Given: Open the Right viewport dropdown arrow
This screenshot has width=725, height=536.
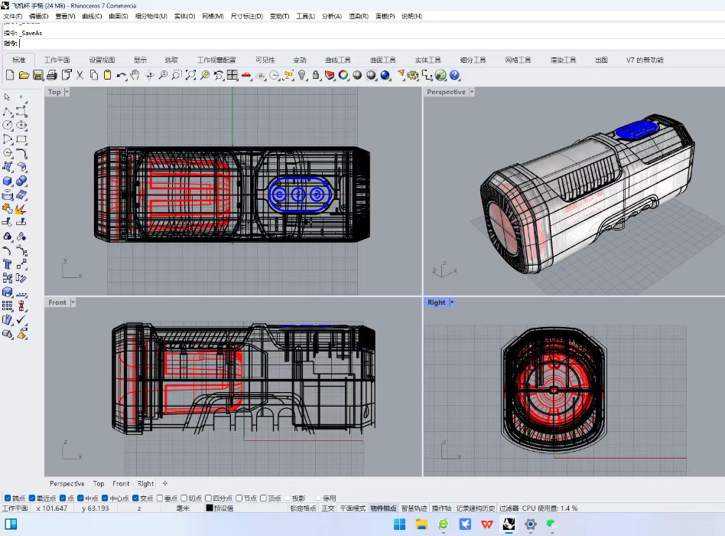Looking at the screenshot, I should pos(452,302).
